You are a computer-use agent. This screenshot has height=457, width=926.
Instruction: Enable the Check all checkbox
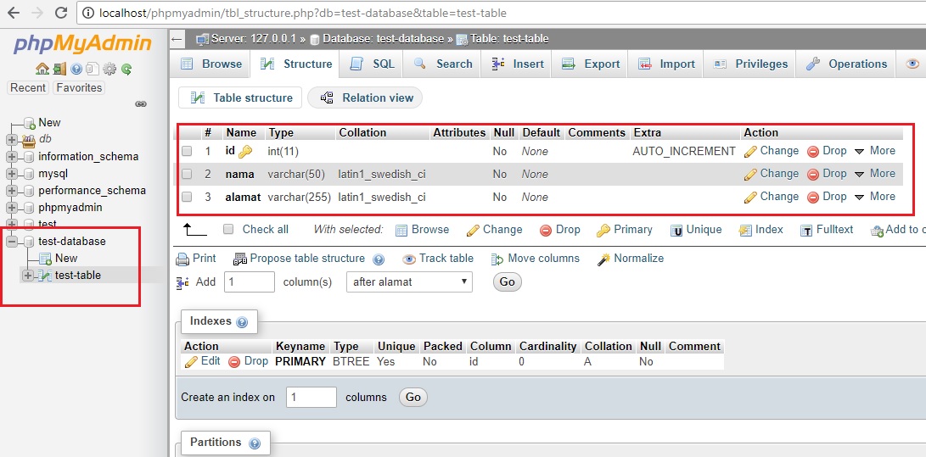228,230
